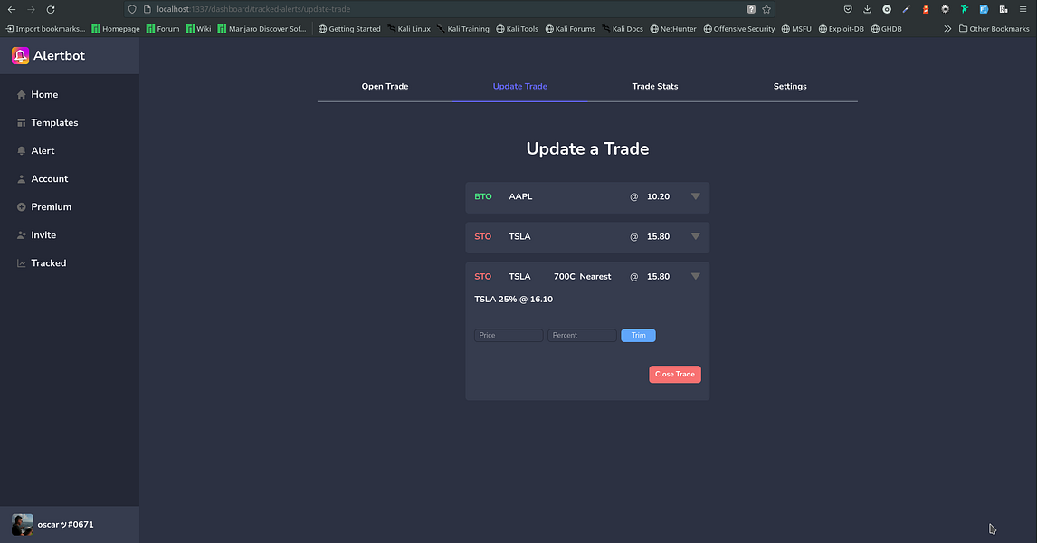
Task: Open the Kali Forums bookmark
Action: point(570,28)
